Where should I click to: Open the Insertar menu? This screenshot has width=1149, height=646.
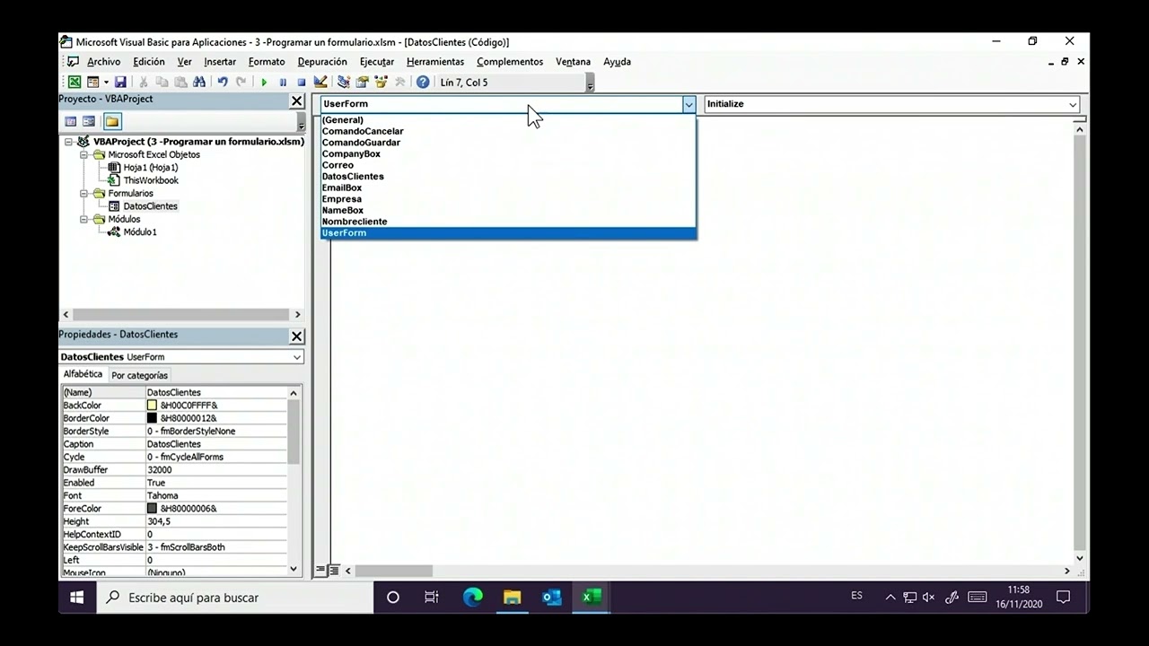pos(220,62)
